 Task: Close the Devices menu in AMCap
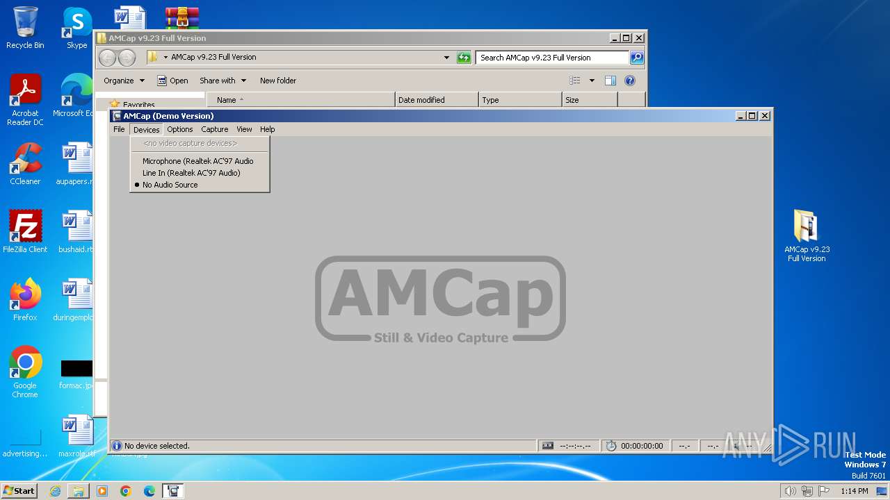pyautogui.click(x=146, y=129)
